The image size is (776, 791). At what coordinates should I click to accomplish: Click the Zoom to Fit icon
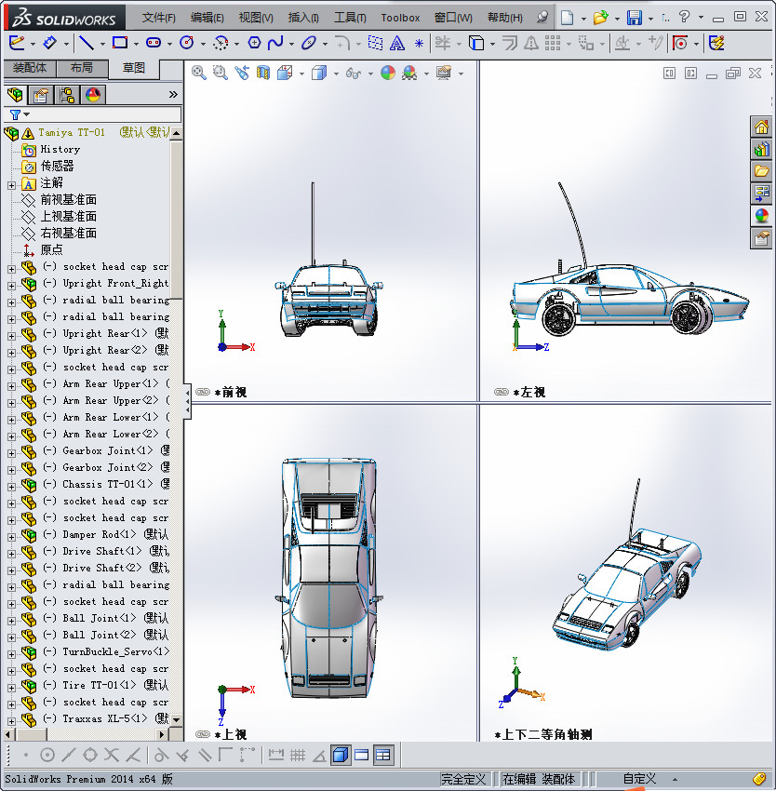[x=198, y=73]
